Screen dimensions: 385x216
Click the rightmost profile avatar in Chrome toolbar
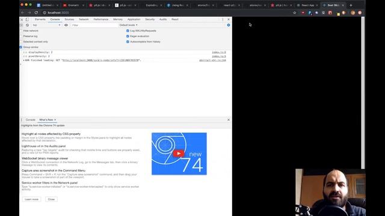(360, 13)
